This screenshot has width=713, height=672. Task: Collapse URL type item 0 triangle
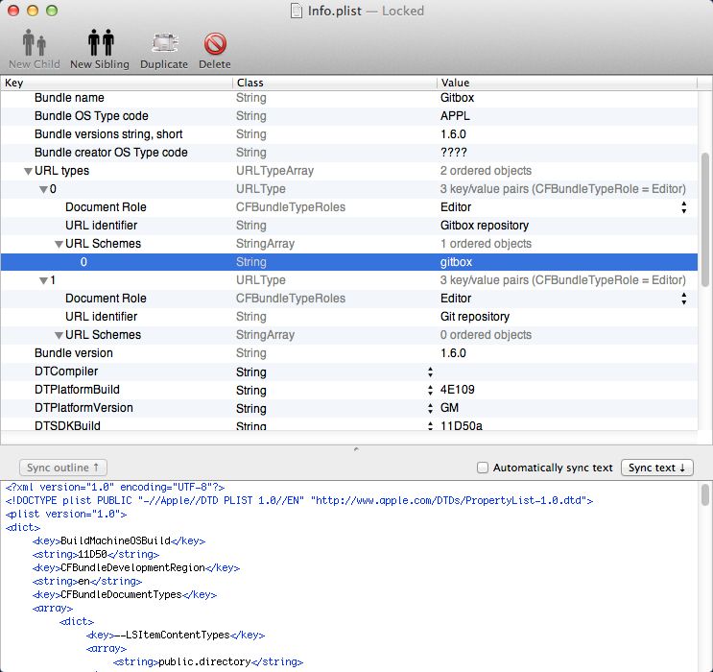pyautogui.click(x=43, y=189)
